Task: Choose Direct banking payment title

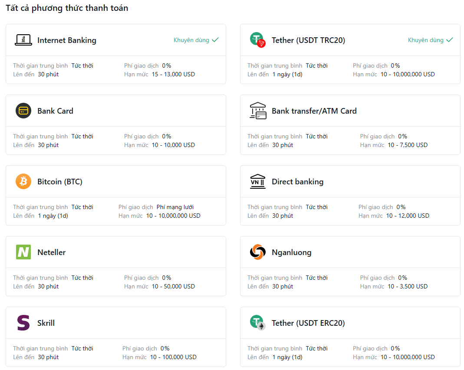Action: [297, 182]
